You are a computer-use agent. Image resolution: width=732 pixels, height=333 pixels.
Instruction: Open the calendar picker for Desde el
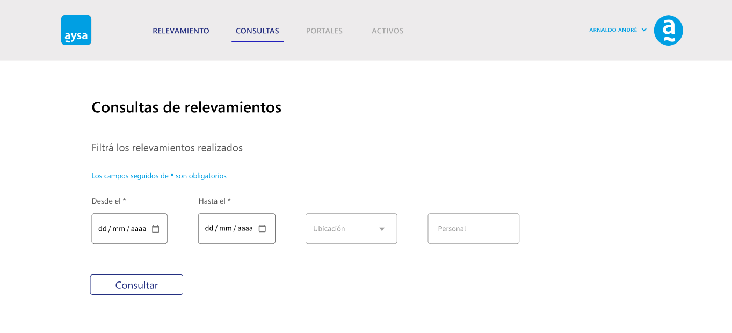click(156, 229)
